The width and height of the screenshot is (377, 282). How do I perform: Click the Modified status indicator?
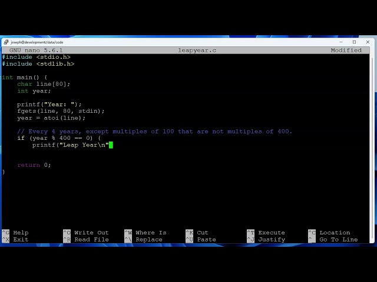click(x=346, y=51)
